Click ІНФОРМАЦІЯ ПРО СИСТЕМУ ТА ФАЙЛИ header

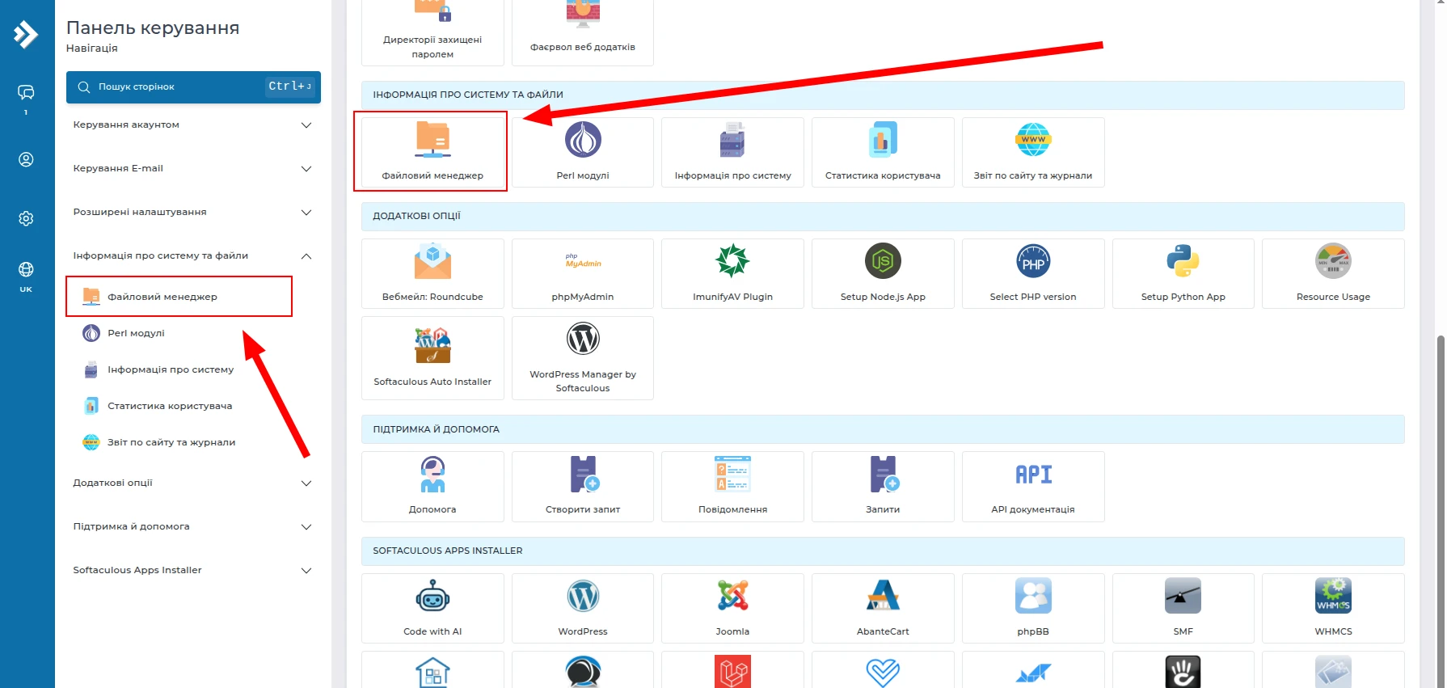tap(883, 95)
